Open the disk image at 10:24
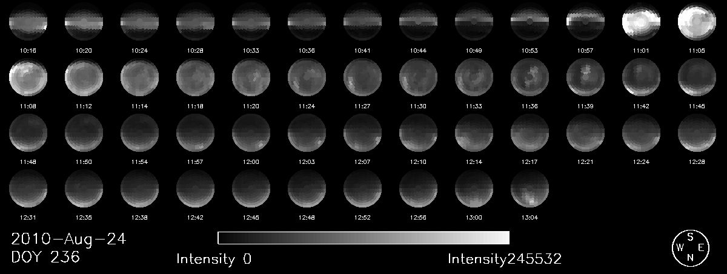This screenshot has height=274, width=727. (x=140, y=21)
